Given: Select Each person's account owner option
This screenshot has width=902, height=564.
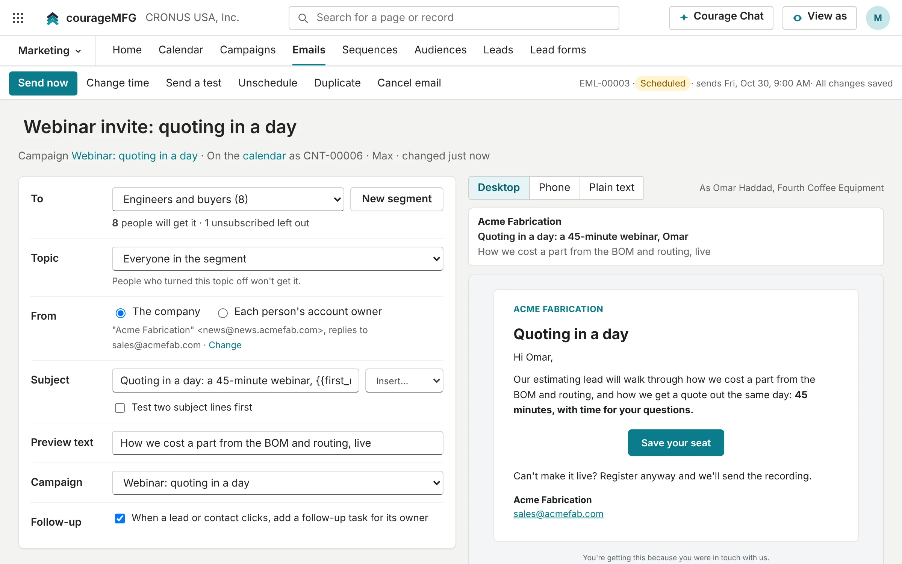Looking at the screenshot, I should coord(223,312).
